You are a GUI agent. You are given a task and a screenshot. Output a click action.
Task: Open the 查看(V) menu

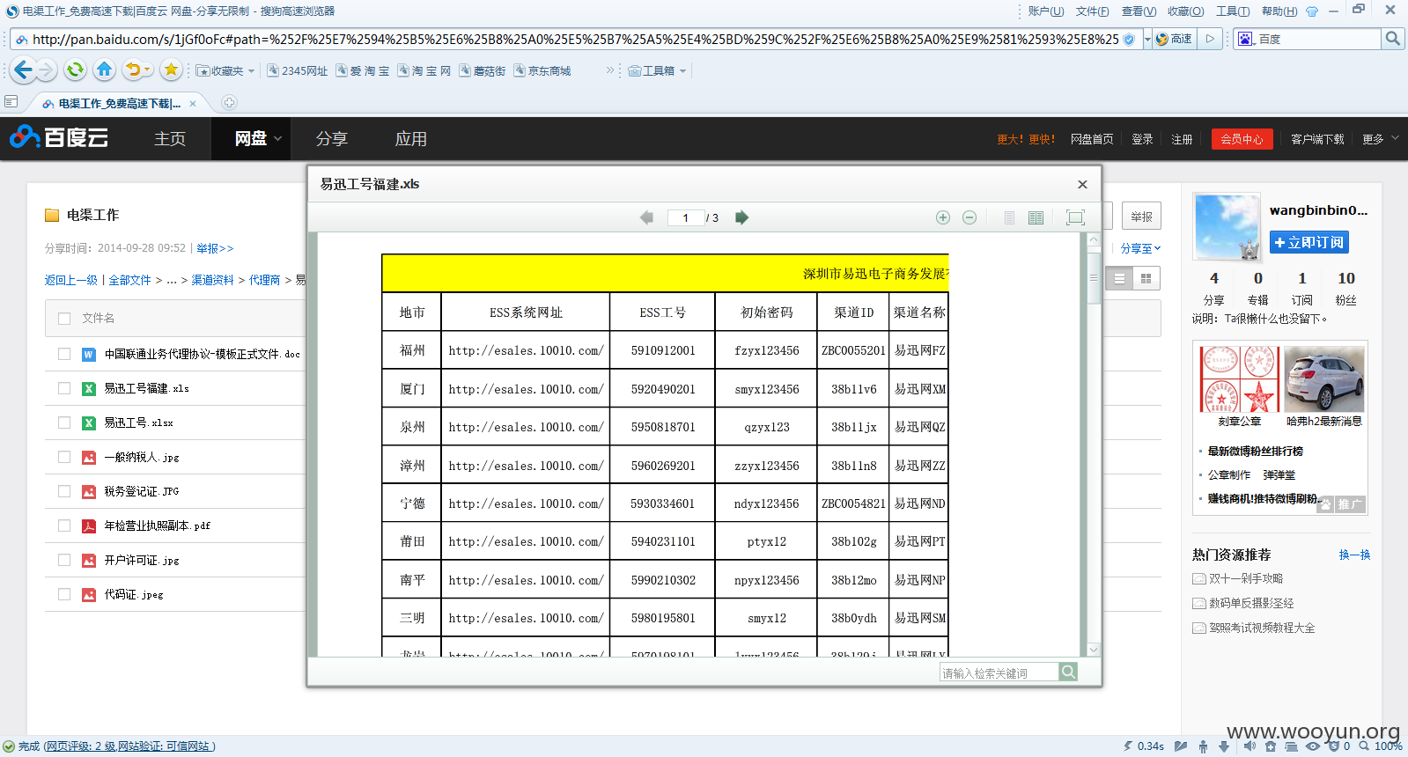pos(1139,11)
